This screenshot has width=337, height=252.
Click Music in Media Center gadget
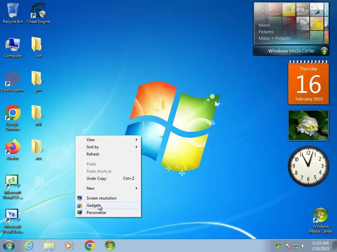coord(264,25)
